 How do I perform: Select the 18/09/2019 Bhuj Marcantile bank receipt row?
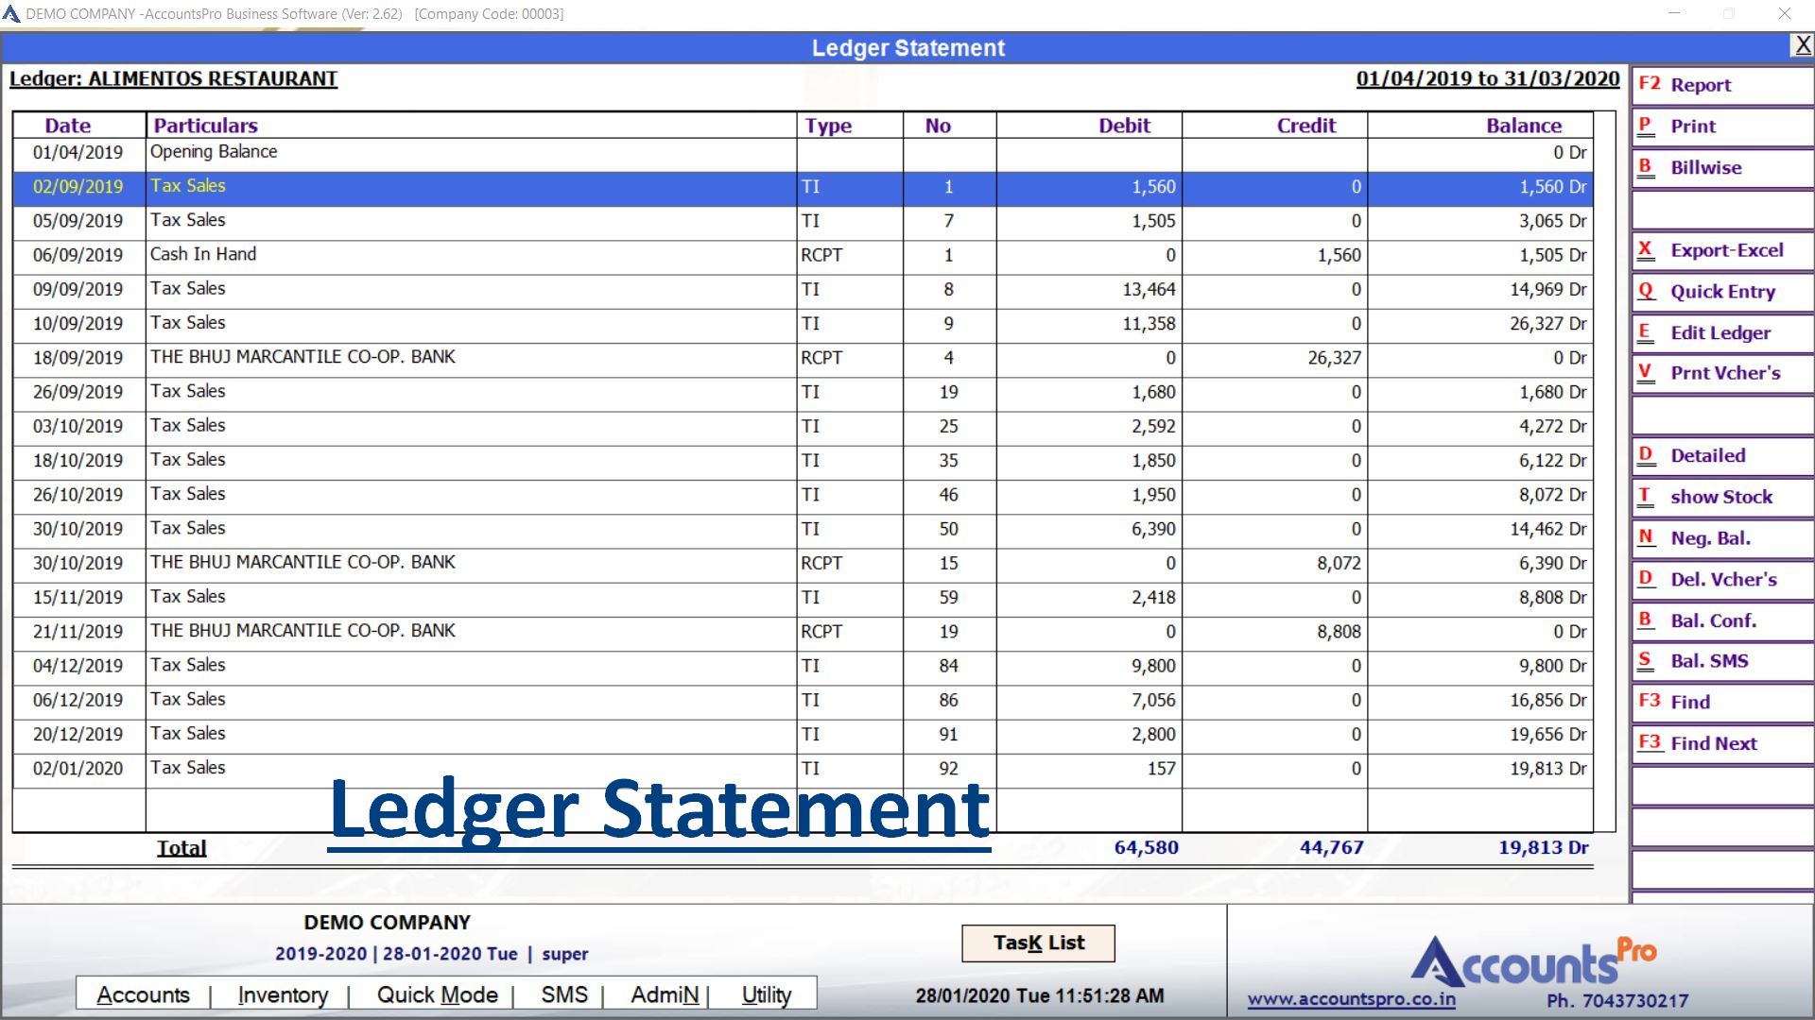coord(302,358)
